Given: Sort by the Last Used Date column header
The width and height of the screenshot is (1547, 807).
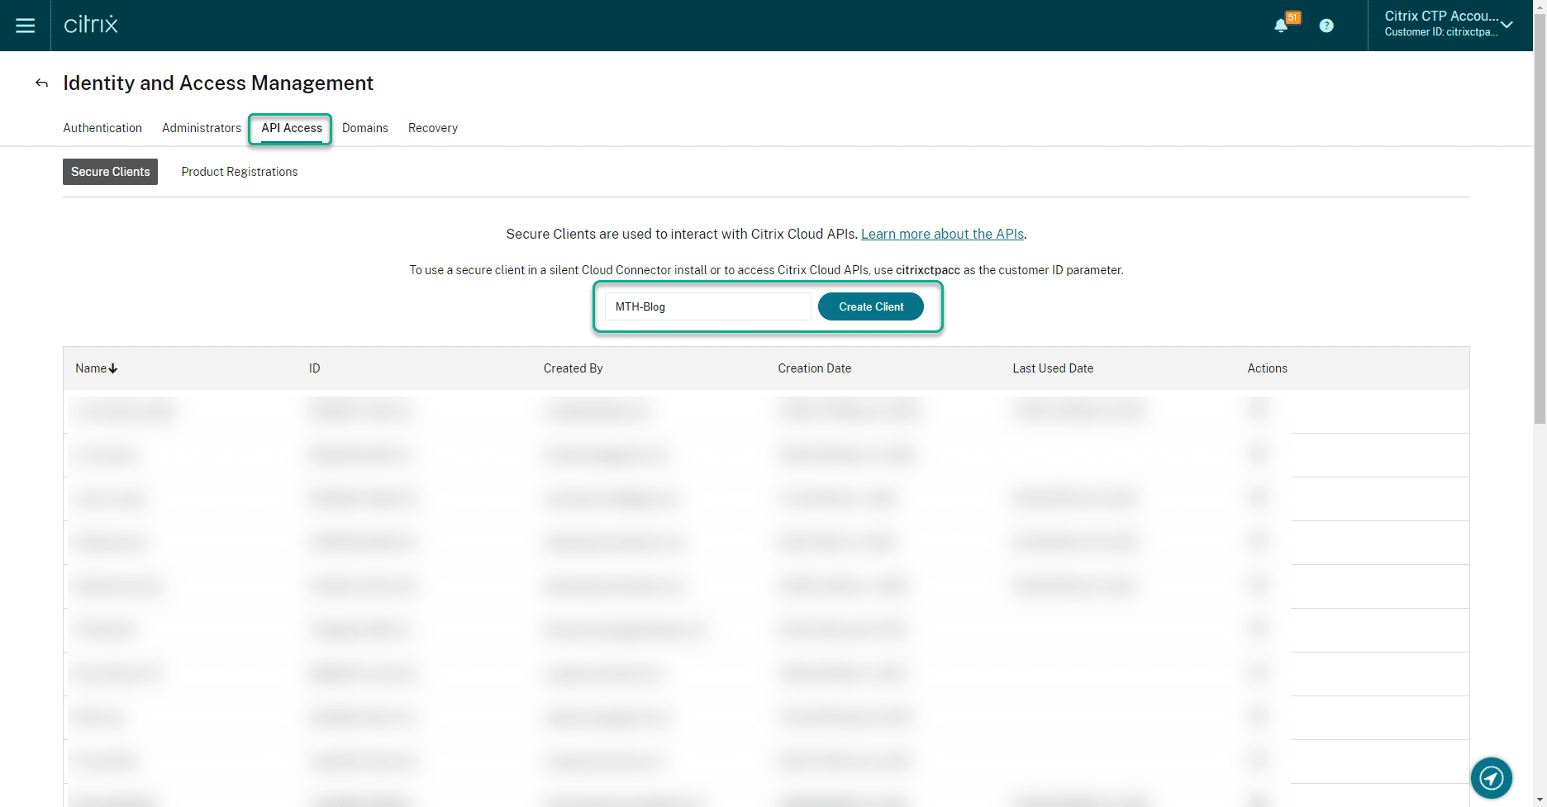Looking at the screenshot, I should point(1053,368).
